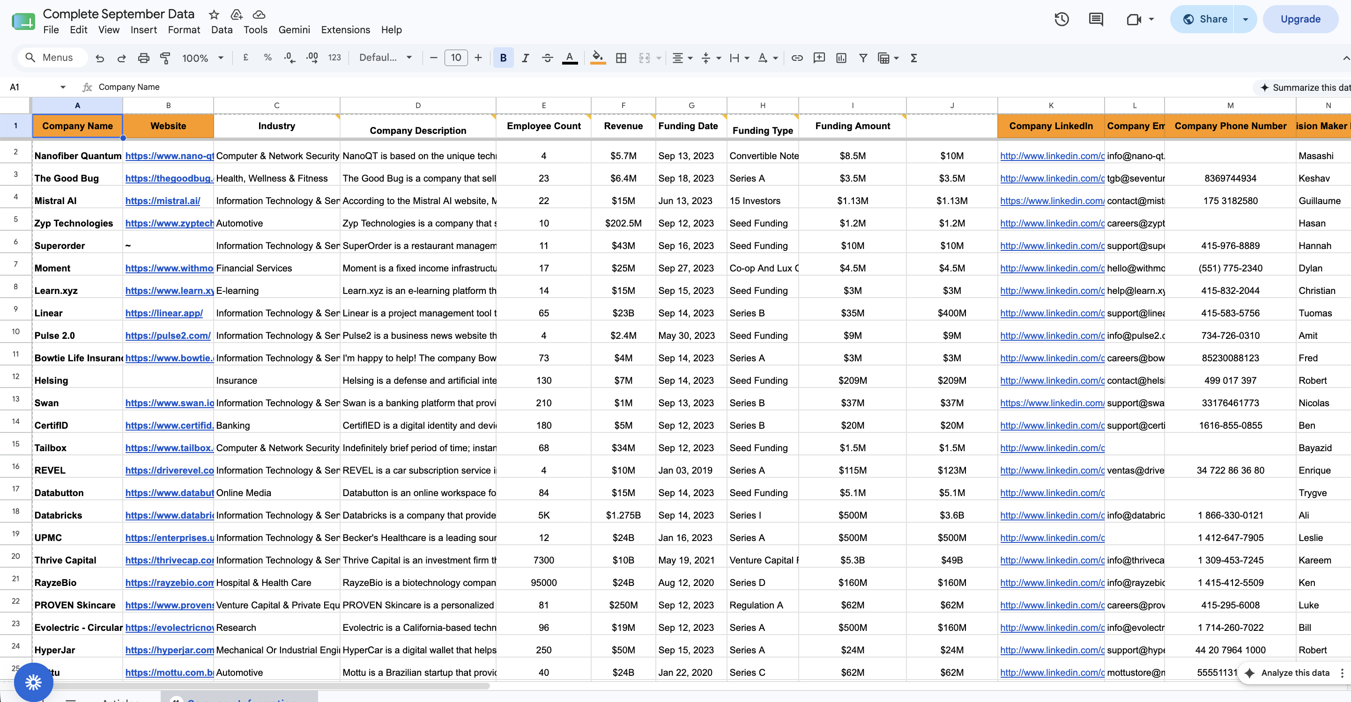The height and width of the screenshot is (702, 1351).
Task: Click the Analyze this data options dots
Action: click(x=1342, y=673)
